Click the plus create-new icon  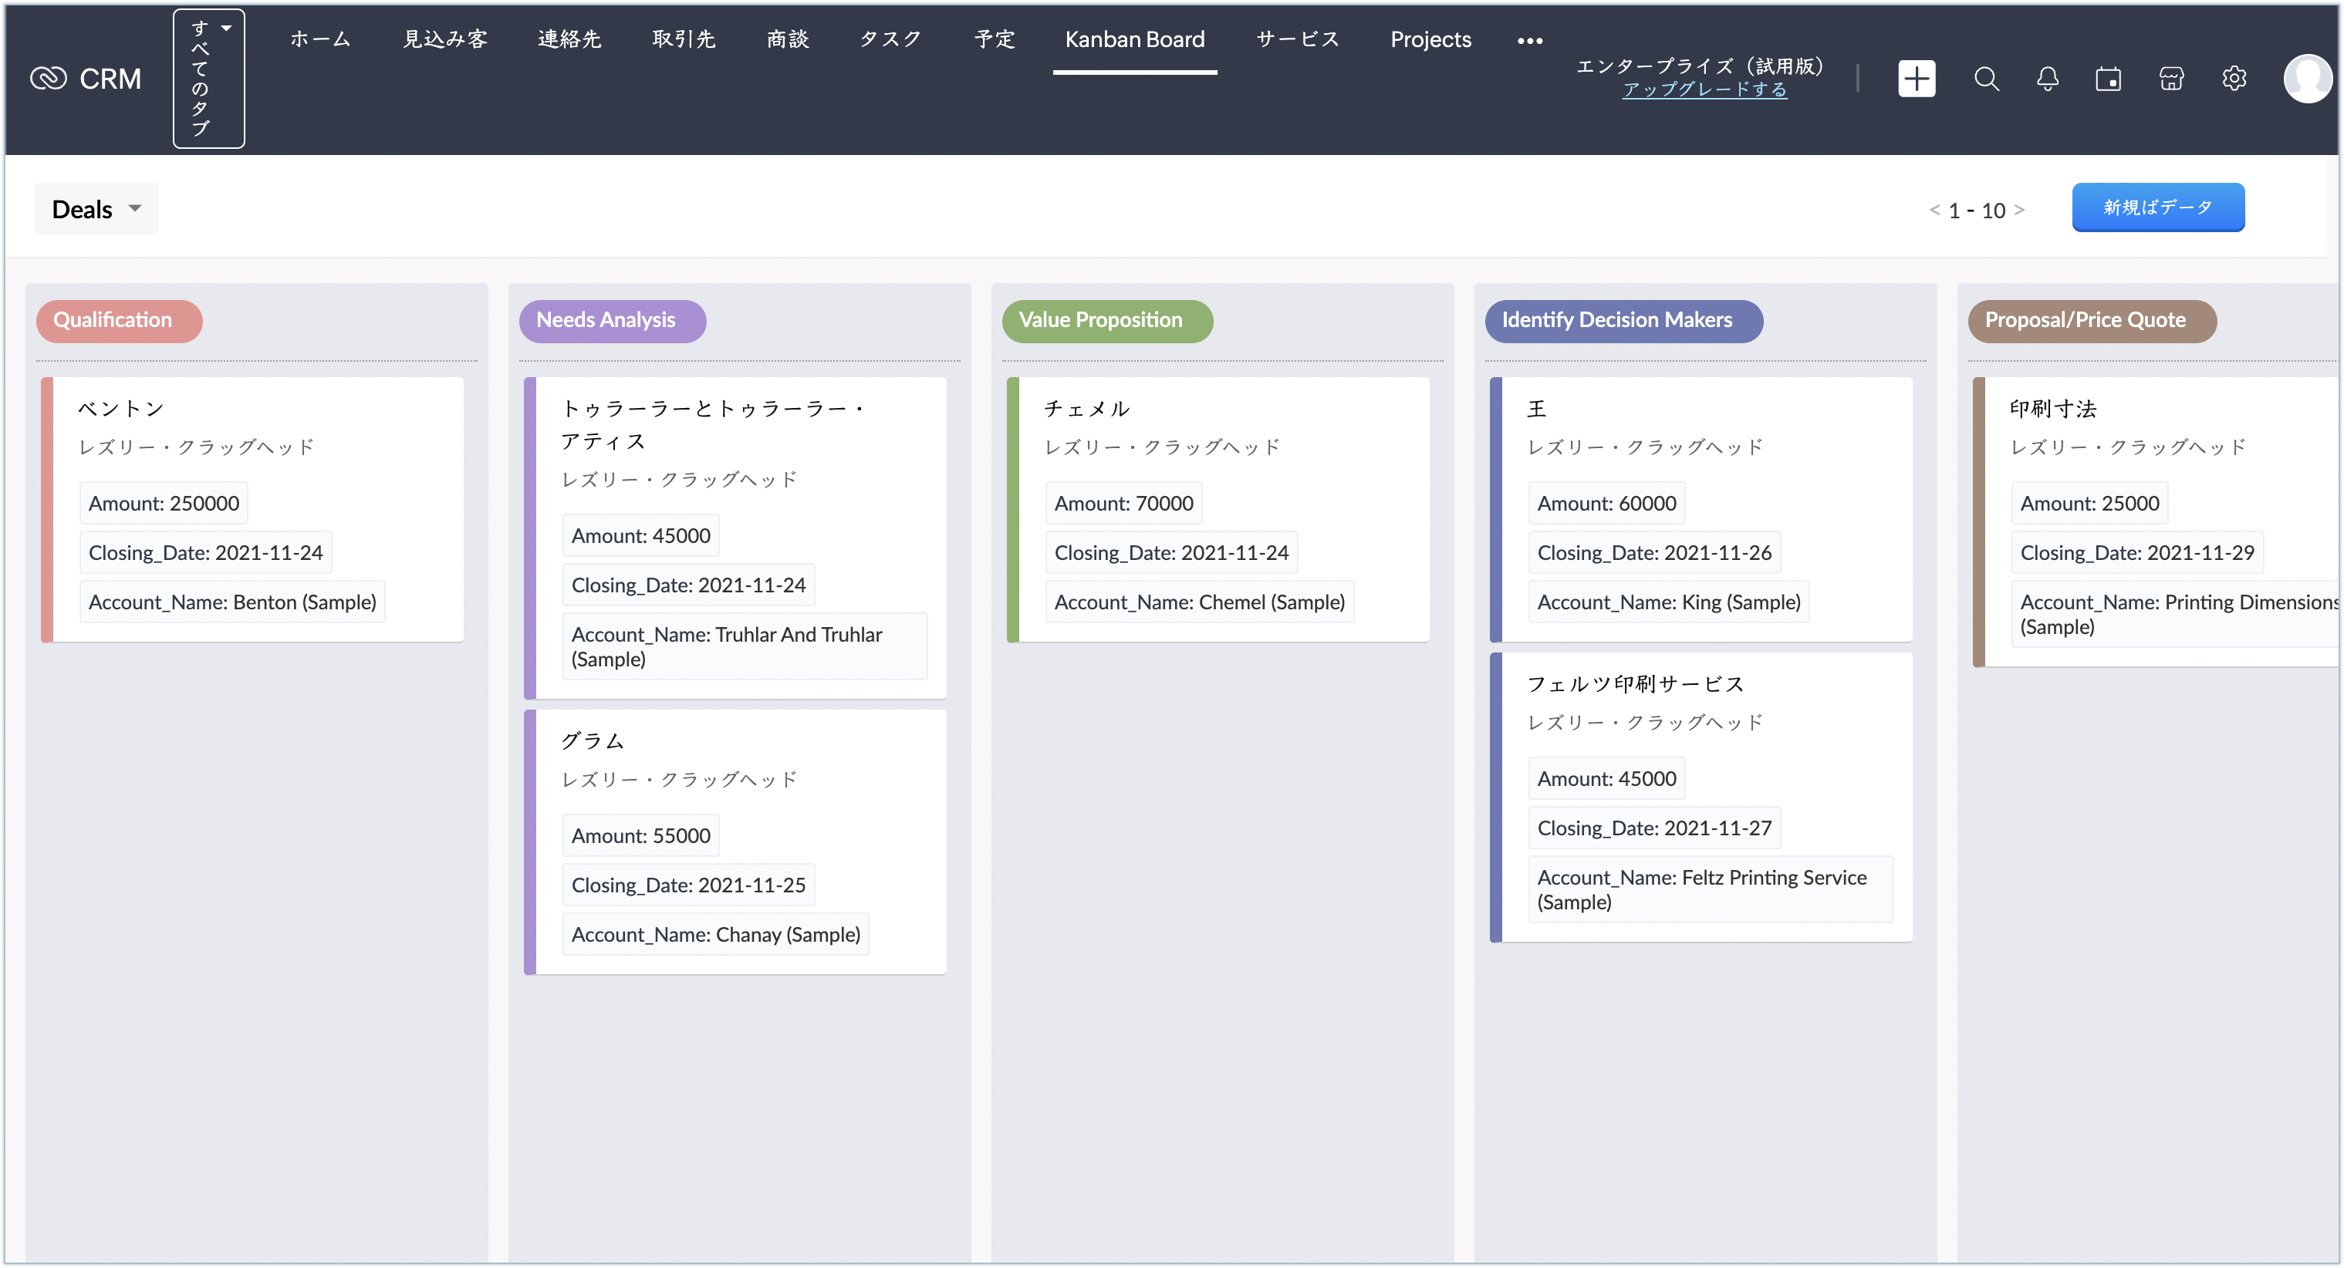coord(1916,79)
